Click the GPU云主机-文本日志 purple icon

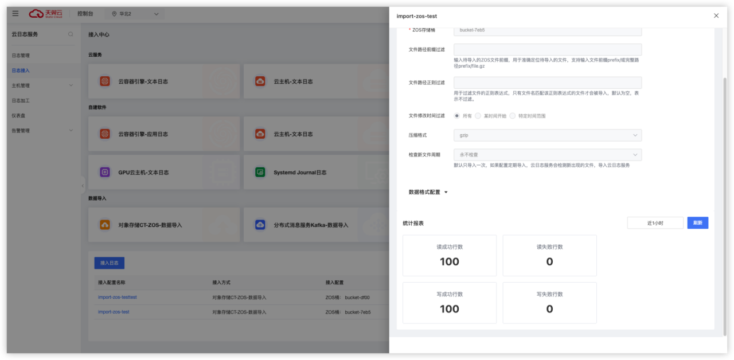pos(105,172)
